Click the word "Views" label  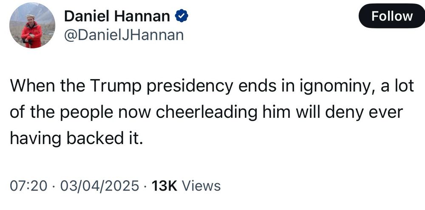[201, 186]
